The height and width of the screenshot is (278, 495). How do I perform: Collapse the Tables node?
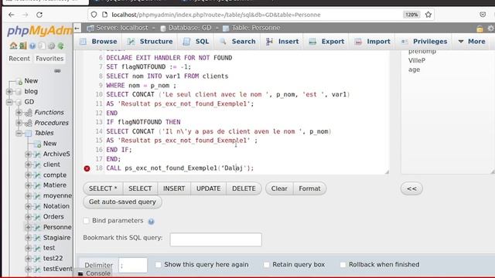pos(19,134)
